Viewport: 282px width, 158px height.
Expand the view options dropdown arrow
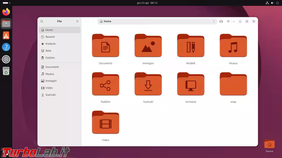click(234, 21)
